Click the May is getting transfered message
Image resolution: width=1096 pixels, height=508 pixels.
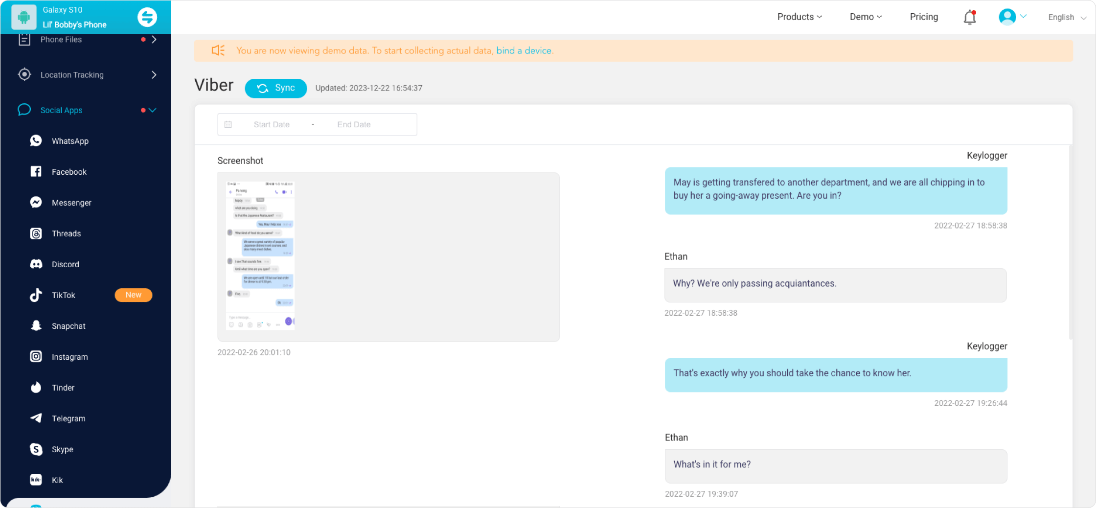pos(836,190)
